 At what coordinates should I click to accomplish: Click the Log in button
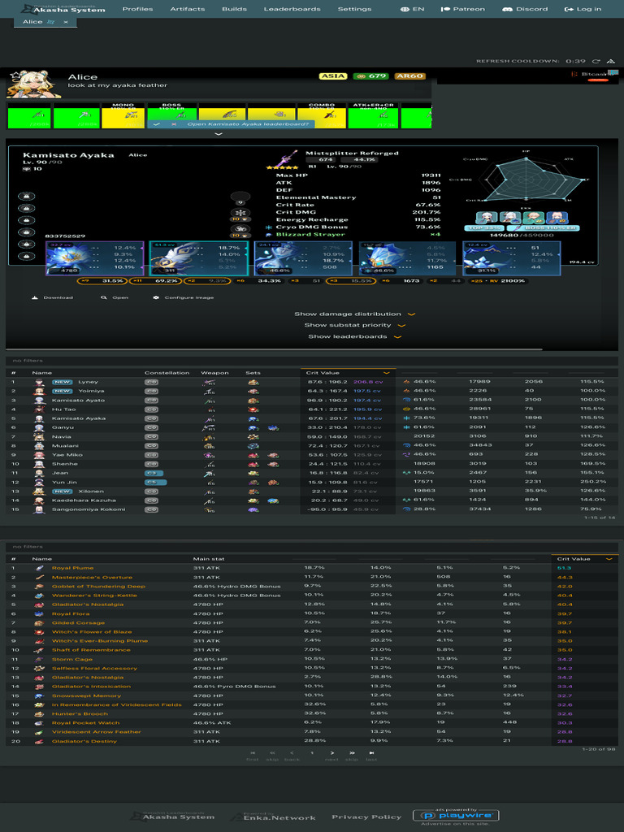(583, 9)
